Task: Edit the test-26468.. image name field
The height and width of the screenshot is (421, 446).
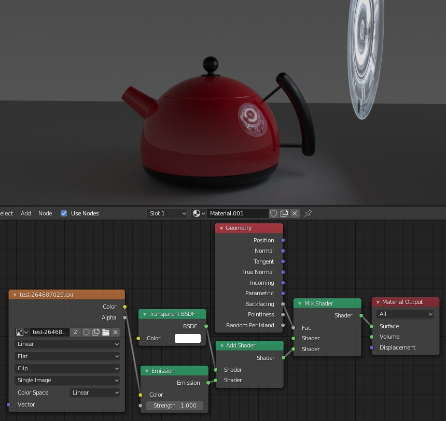Action: point(49,332)
